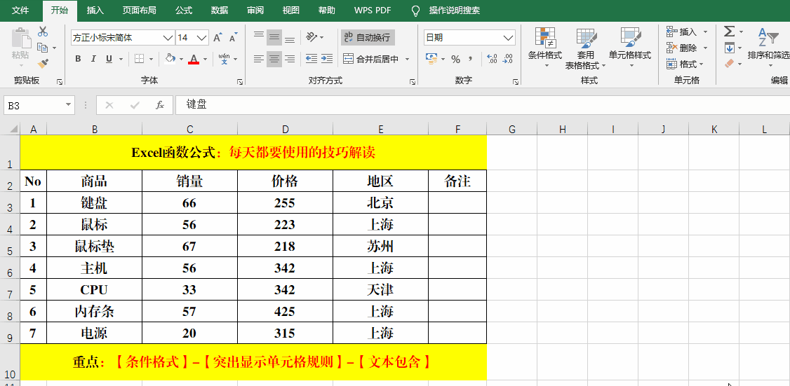Click the Copy icon in clipboard group

coord(43,48)
